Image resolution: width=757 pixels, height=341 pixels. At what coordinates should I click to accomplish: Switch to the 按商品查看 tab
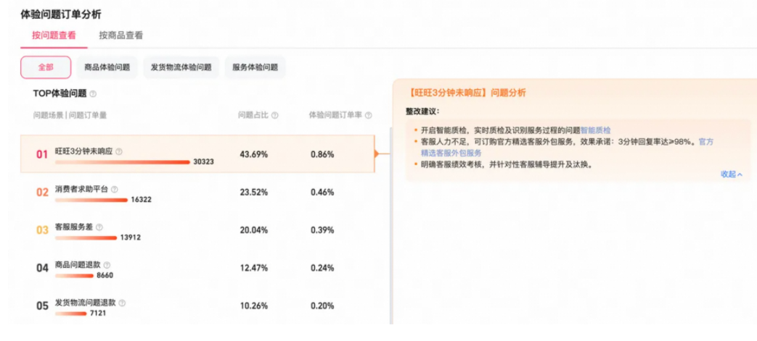120,35
